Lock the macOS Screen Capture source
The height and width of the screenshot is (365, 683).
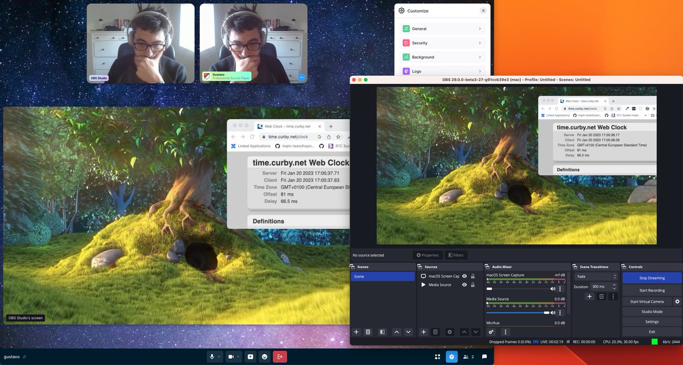click(x=473, y=276)
